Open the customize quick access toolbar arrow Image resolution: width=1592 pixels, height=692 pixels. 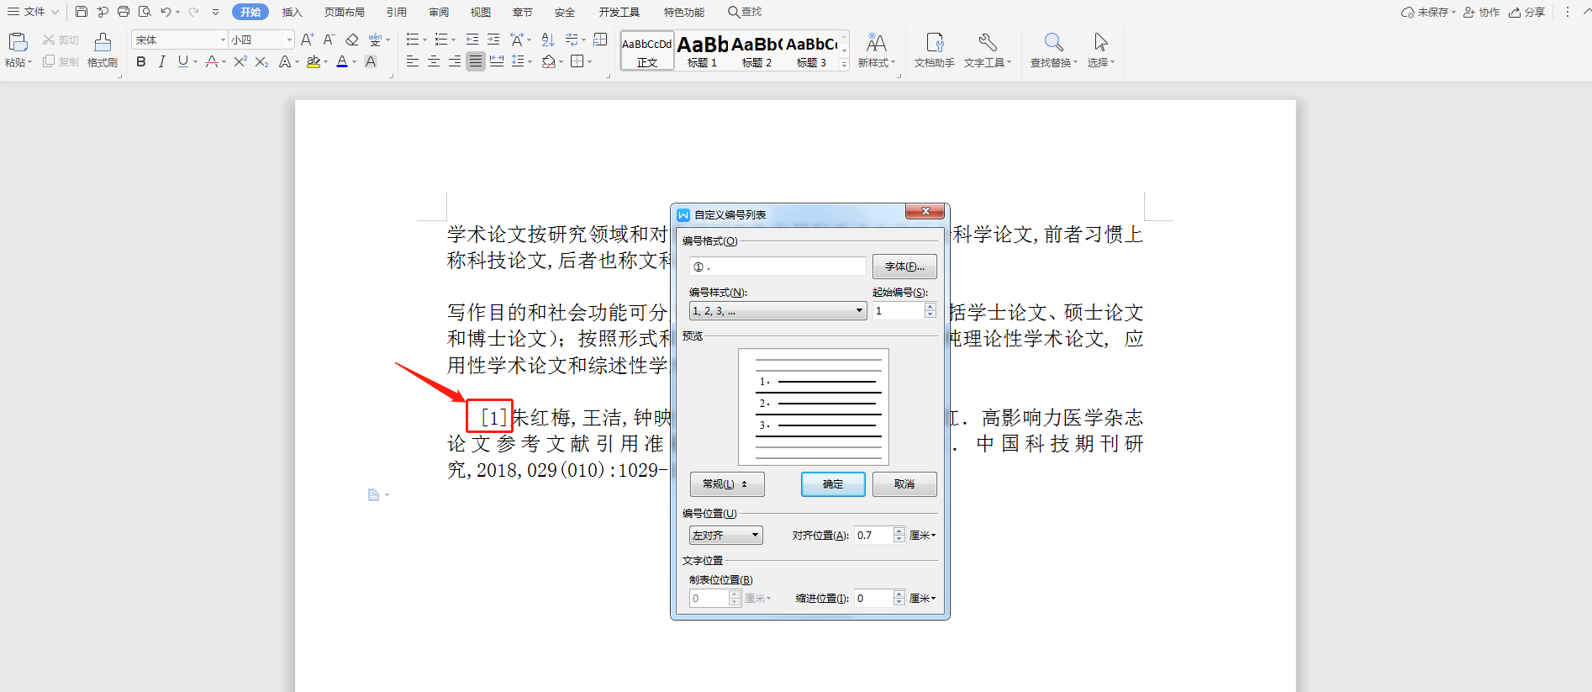[x=216, y=12]
